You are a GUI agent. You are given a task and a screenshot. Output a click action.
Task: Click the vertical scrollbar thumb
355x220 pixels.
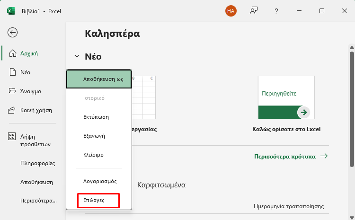point(352,109)
